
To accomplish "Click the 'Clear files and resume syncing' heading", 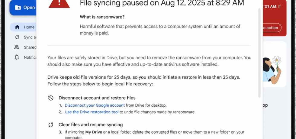I will 91,124.
